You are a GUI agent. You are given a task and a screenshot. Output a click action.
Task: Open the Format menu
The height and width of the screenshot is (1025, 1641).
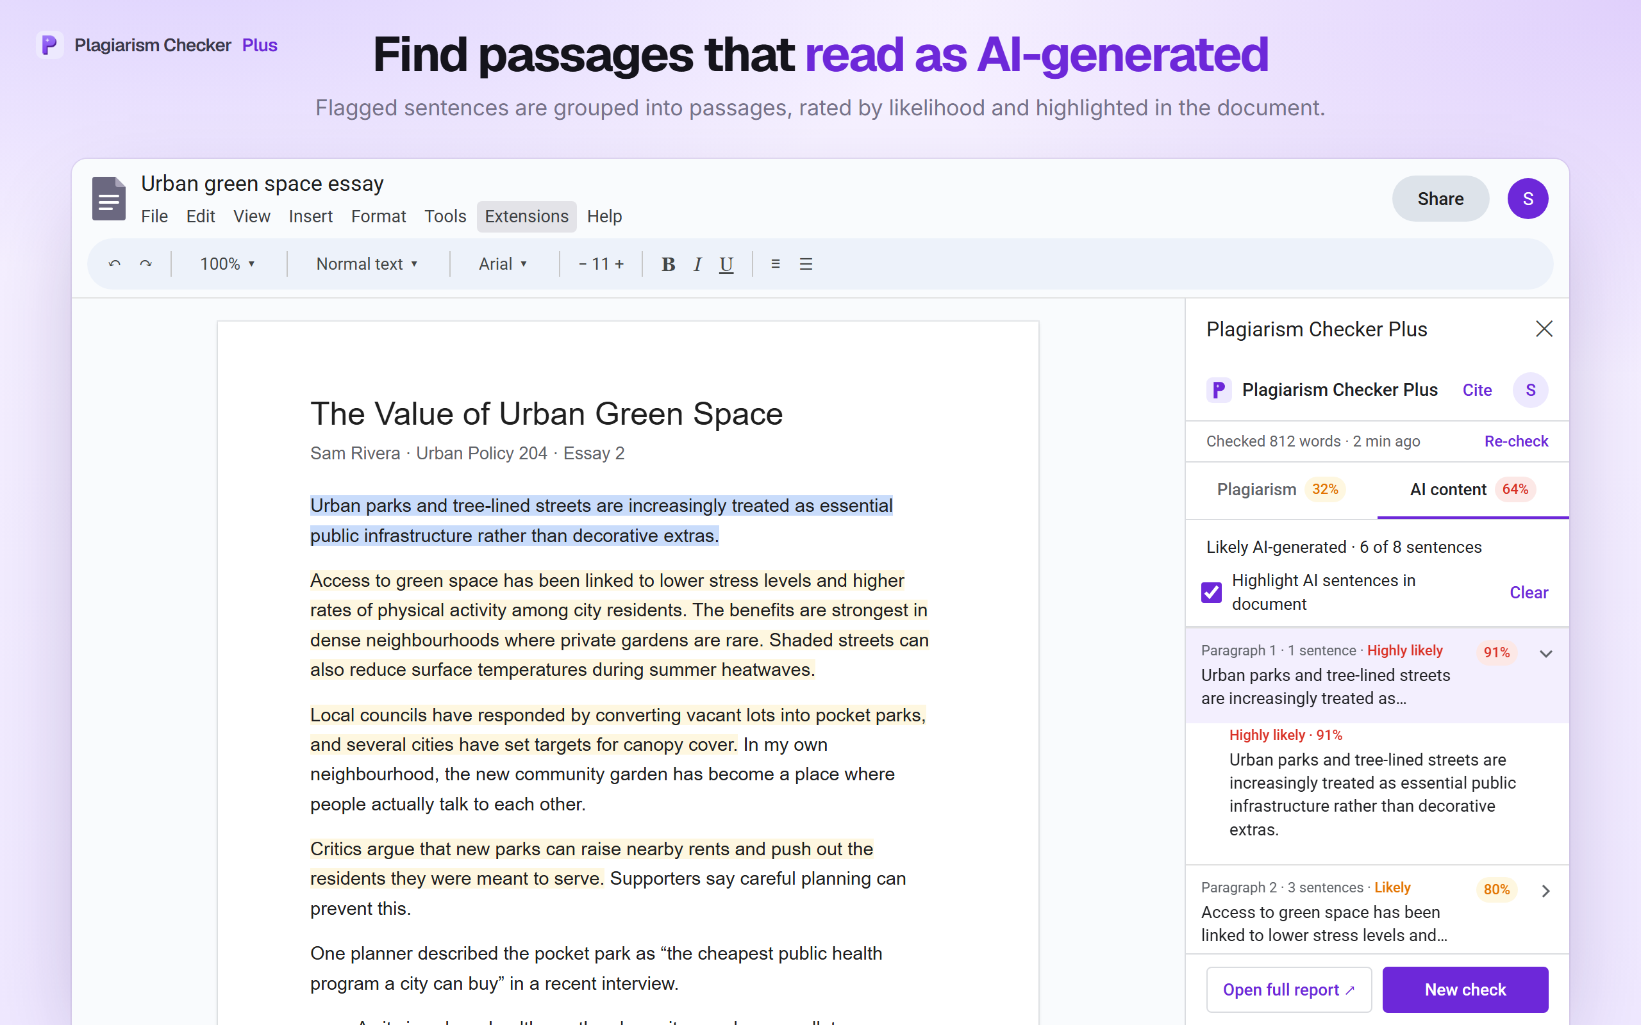(x=378, y=217)
